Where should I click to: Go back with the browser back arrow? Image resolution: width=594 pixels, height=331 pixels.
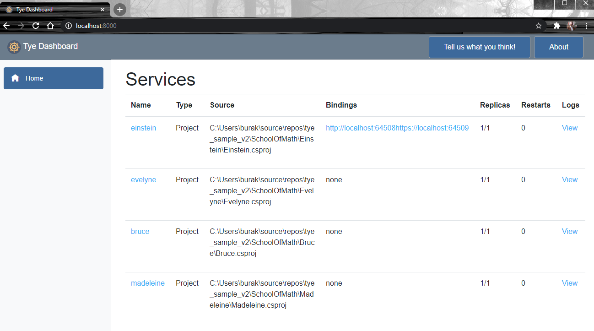click(6, 26)
